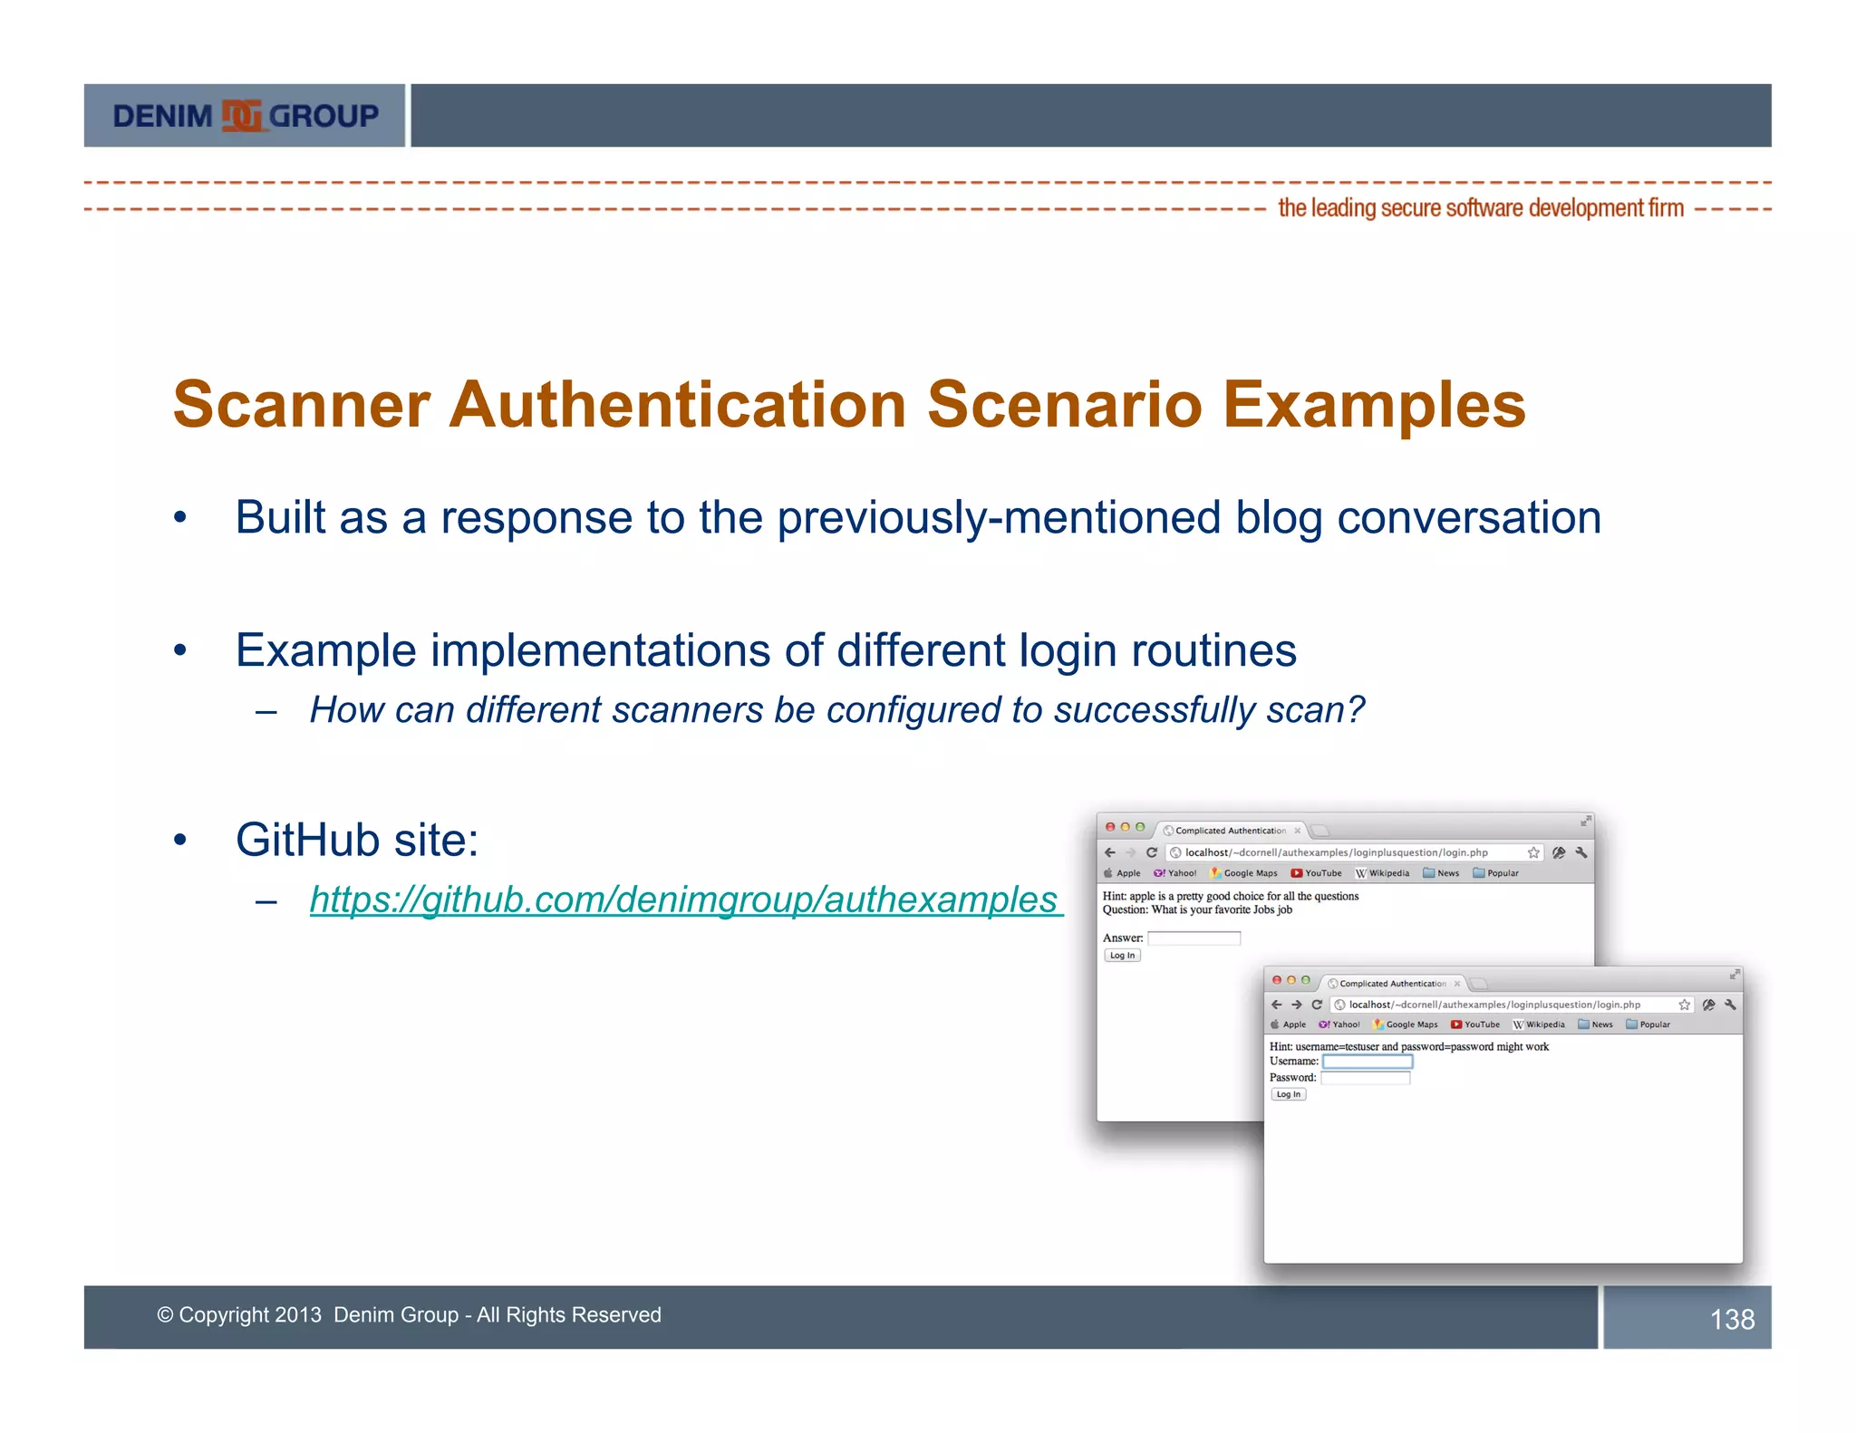Viewport: 1856px width, 1433px height.
Task: Click forward arrow in the Username login browser window
Action: (1297, 1005)
